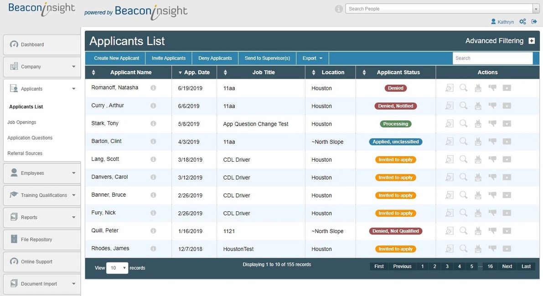
Task: Click the thumbs-down deny icon for Tony Stark
Action: click(x=493, y=123)
